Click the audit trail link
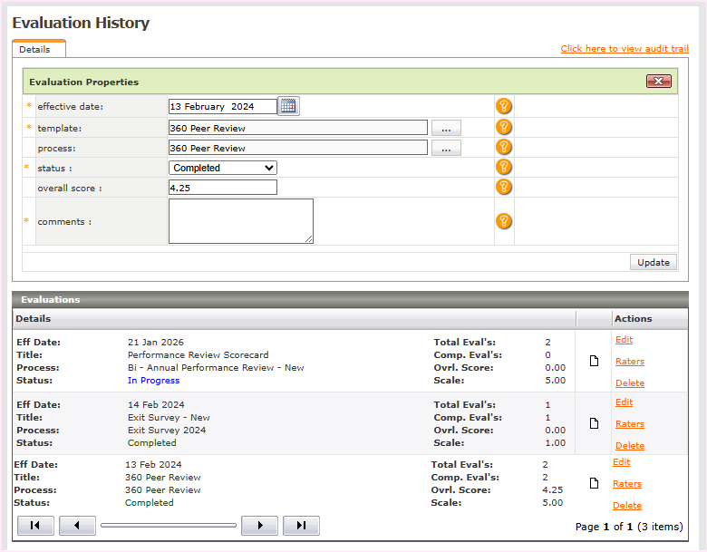Screen dimensions: 707x552 pyautogui.click(x=625, y=49)
